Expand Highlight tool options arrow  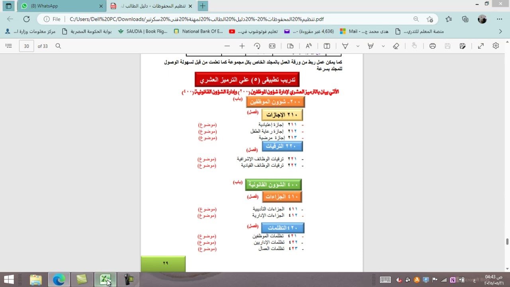point(383,46)
